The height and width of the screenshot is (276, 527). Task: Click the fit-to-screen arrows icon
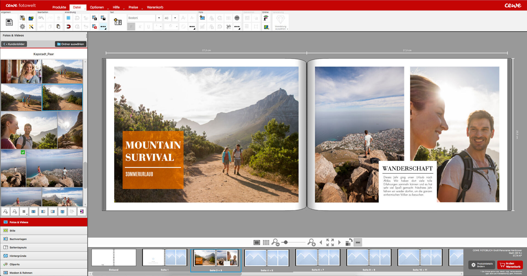pyautogui.click(x=330, y=242)
